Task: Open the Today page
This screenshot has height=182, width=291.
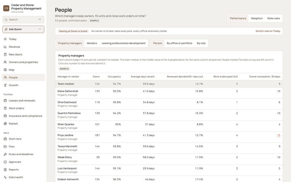Action: click(23, 39)
